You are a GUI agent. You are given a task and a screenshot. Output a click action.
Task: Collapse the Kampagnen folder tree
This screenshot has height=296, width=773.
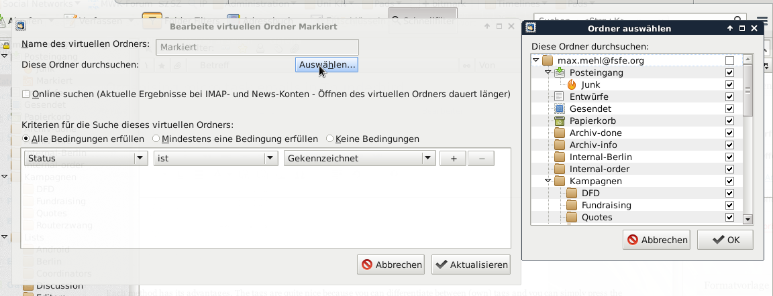[x=548, y=181]
